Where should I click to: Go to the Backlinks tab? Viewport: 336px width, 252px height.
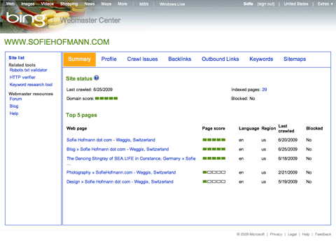click(180, 59)
